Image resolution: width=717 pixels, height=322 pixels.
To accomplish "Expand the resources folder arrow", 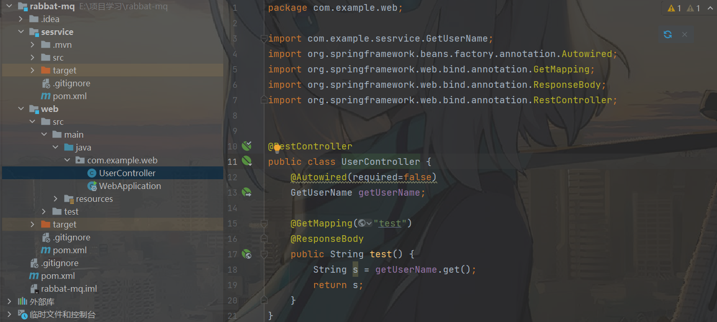I will [56, 199].
